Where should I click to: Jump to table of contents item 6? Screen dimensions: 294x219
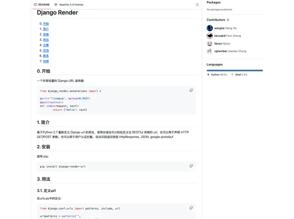coord(46,56)
